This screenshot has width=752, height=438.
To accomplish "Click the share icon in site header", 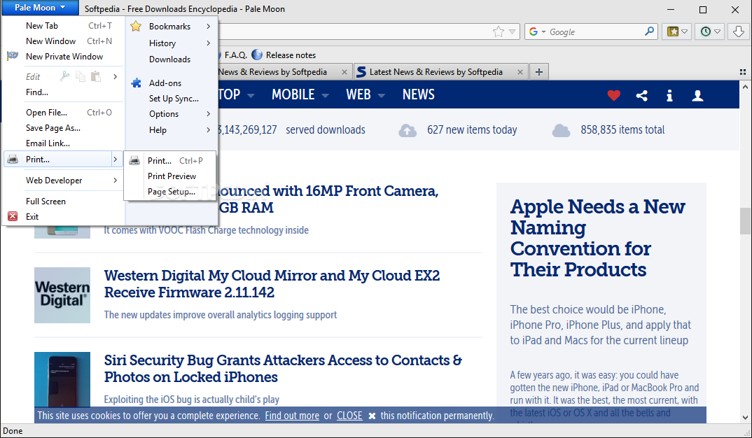I will [641, 95].
